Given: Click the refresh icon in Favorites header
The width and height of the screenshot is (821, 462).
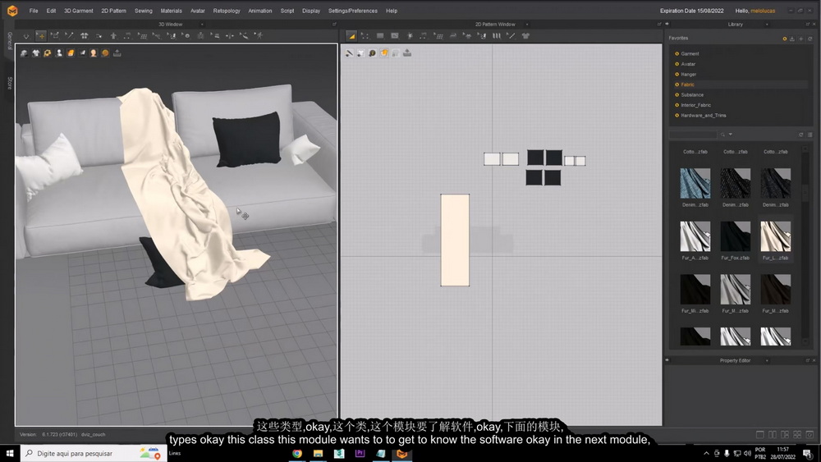Looking at the screenshot, I should tap(810, 39).
